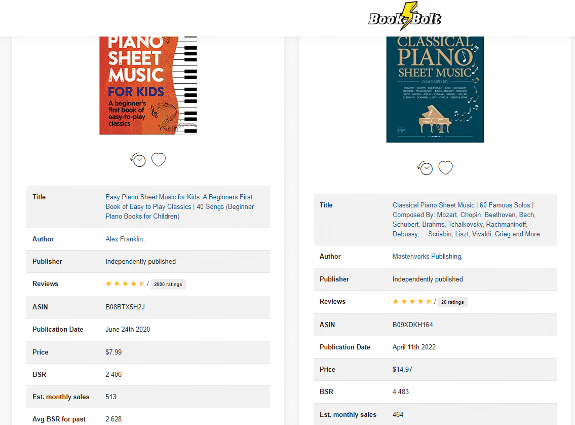Screen dimensions: 575x425
Task: Click the star rating of the kids piano book
Action: tap(125, 284)
